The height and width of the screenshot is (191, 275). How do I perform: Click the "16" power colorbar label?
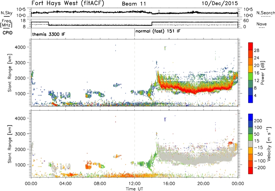(256, 73)
